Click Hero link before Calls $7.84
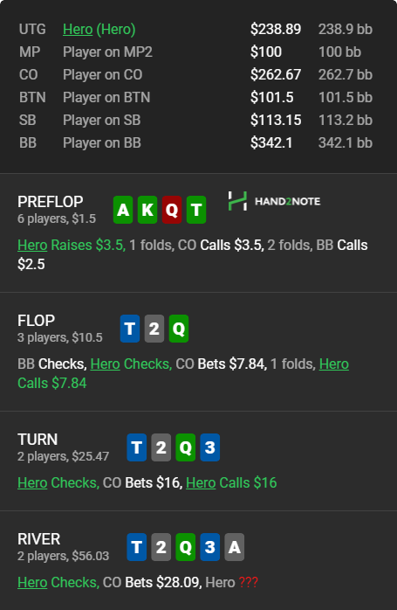 [333, 364]
